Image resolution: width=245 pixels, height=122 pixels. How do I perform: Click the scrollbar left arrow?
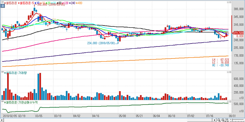[2, 120]
